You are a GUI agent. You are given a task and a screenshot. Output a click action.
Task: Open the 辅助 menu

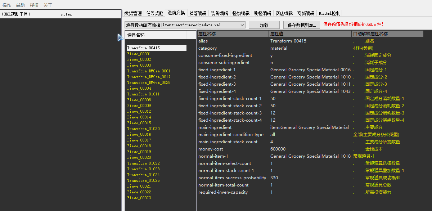click(21, 5)
